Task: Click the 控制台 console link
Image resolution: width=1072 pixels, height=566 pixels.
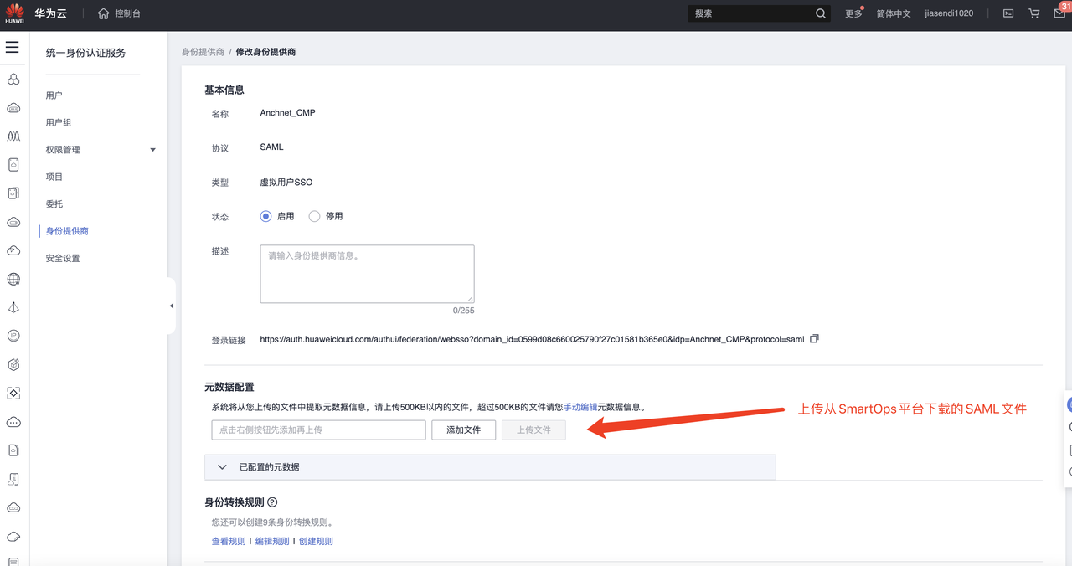Action: (127, 13)
